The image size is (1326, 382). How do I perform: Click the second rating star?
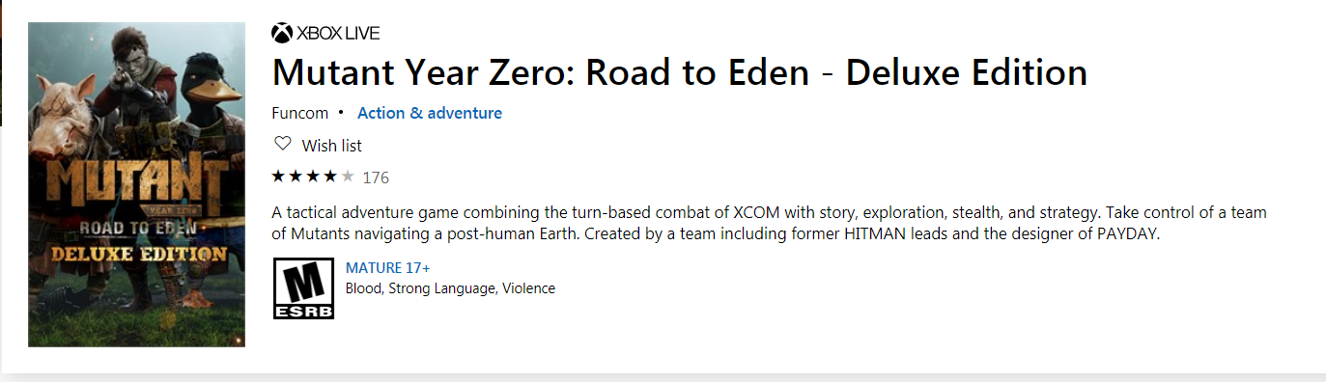(296, 177)
